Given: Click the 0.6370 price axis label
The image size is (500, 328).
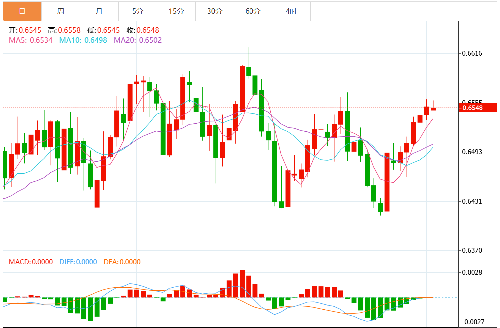Looking at the screenshot, I should tap(472, 250).
